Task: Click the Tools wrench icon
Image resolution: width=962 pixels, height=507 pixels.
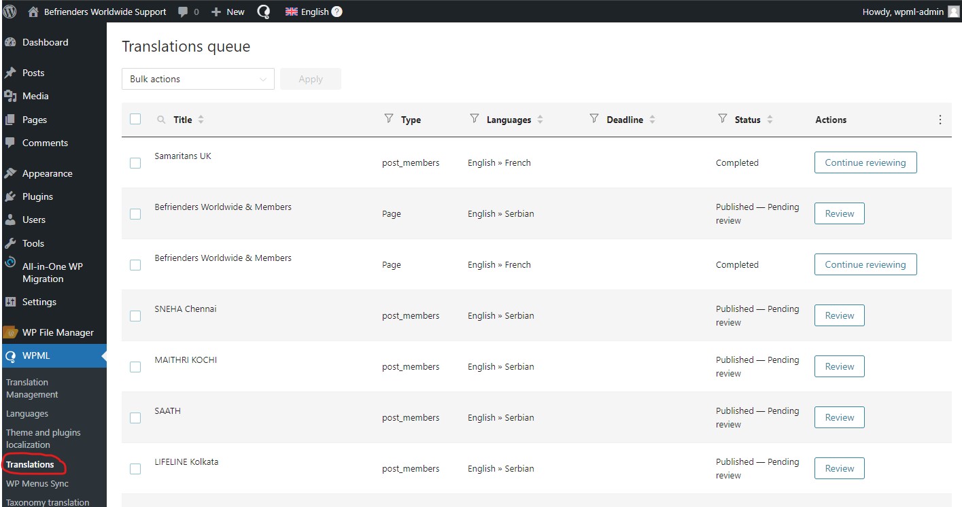Action: pos(10,243)
